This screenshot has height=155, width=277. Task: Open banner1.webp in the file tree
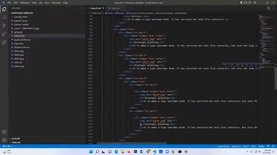(21, 25)
